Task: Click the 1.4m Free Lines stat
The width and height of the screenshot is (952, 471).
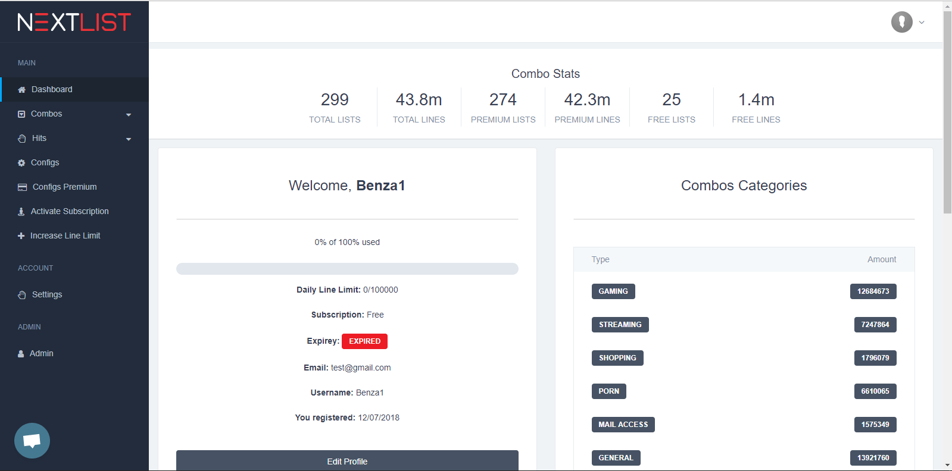Action: tap(756, 107)
